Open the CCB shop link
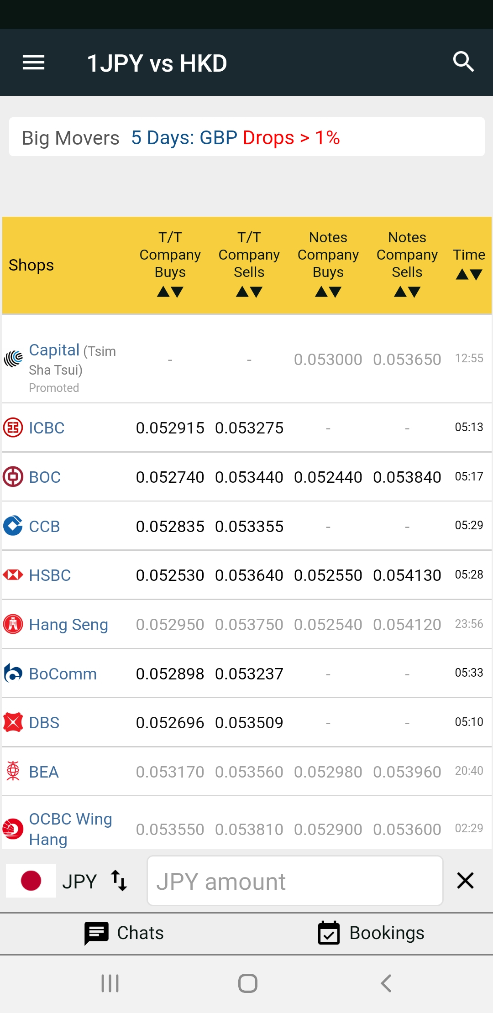The width and height of the screenshot is (493, 1013). (44, 526)
